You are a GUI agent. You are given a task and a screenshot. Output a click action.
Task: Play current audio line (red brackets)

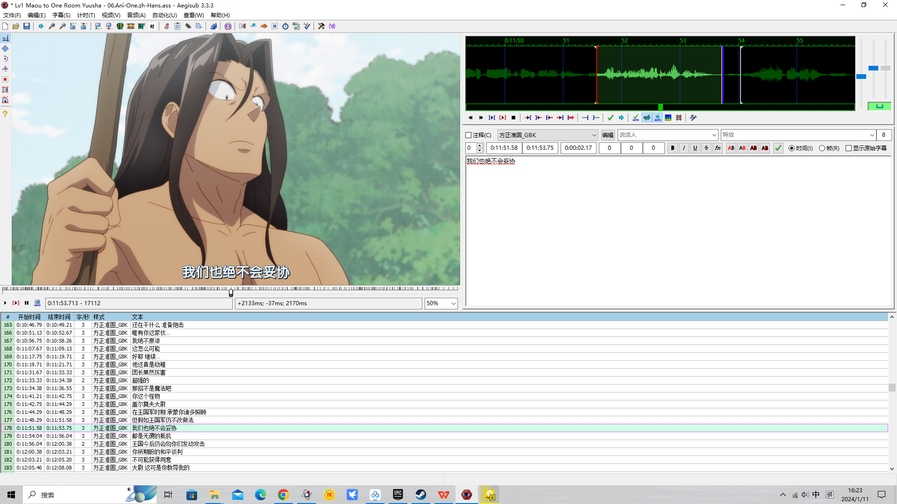(x=503, y=118)
